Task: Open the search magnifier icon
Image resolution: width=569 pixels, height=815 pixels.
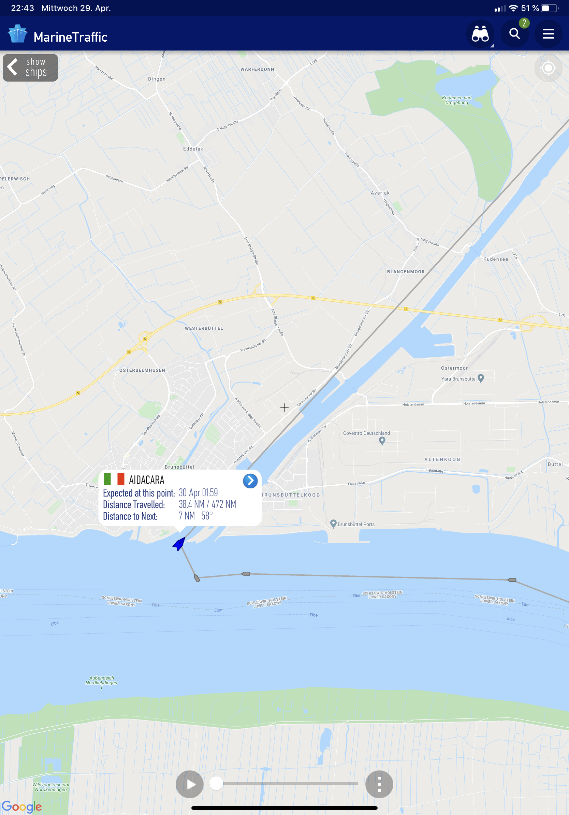Action: click(514, 34)
